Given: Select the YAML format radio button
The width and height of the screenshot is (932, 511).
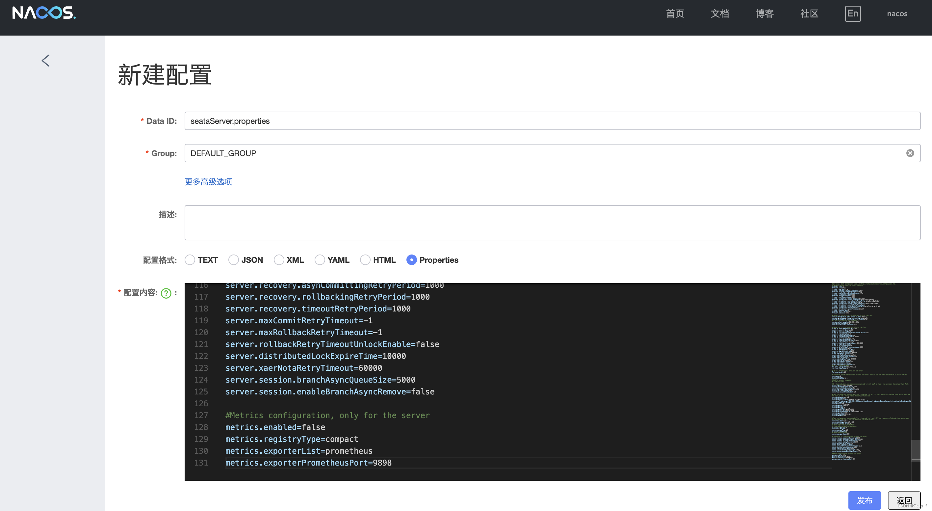Looking at the screenshot, I should tap(320, 260).
